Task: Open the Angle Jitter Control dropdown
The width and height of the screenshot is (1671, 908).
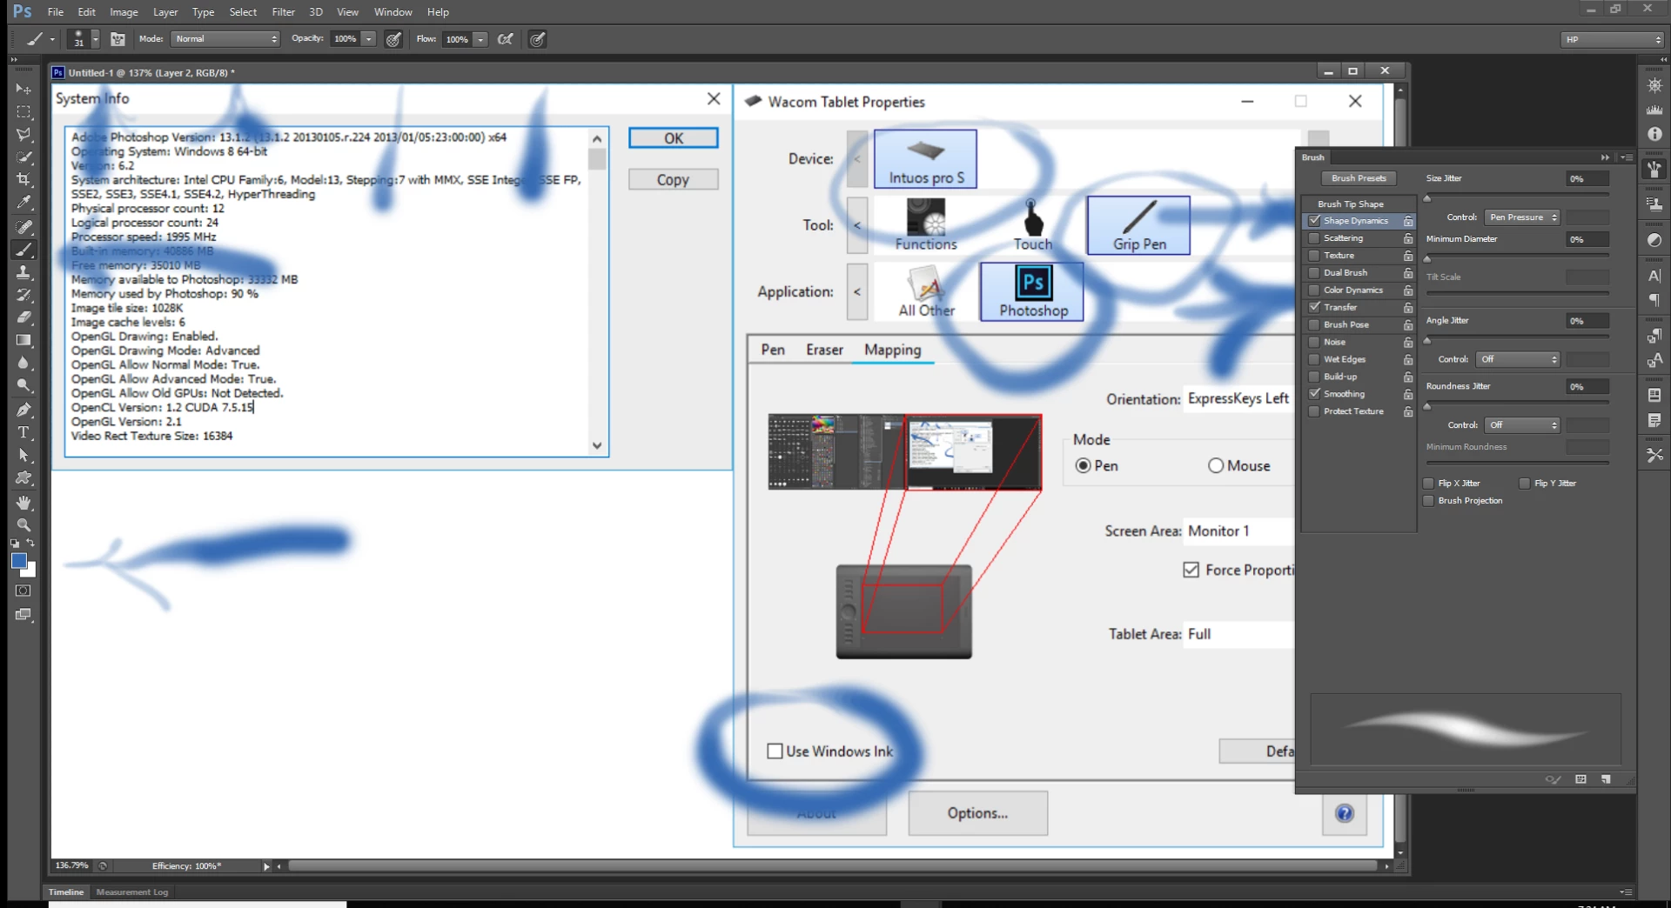Action: 1518,359
